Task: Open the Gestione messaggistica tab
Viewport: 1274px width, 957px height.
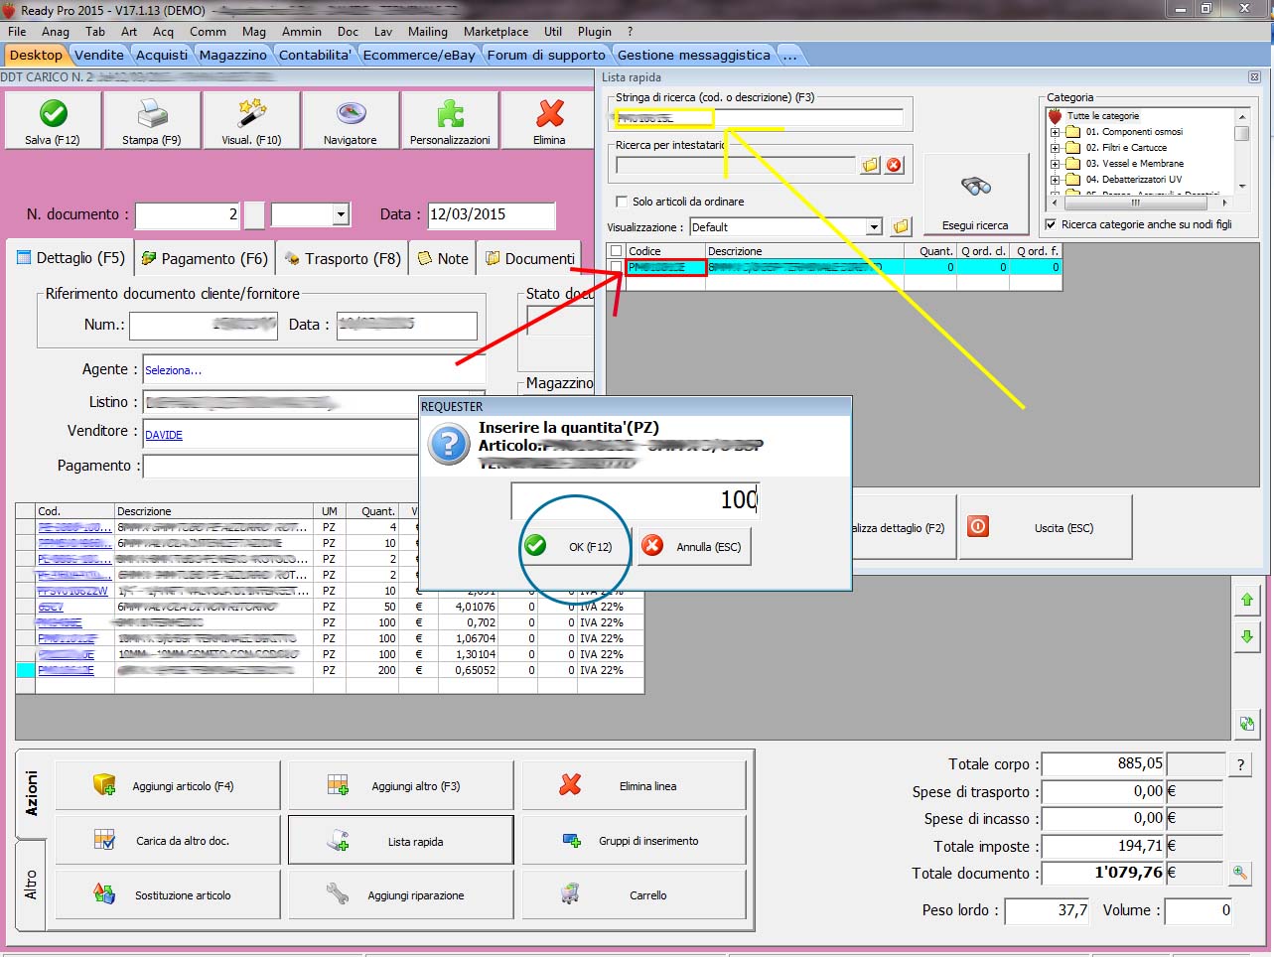Action: [x=694, y=55]
